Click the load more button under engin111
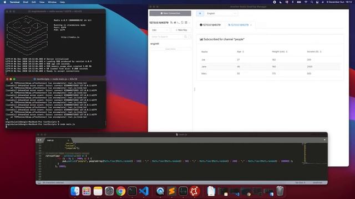This screenshot has width=355, height=199. [x=170, y=49]
